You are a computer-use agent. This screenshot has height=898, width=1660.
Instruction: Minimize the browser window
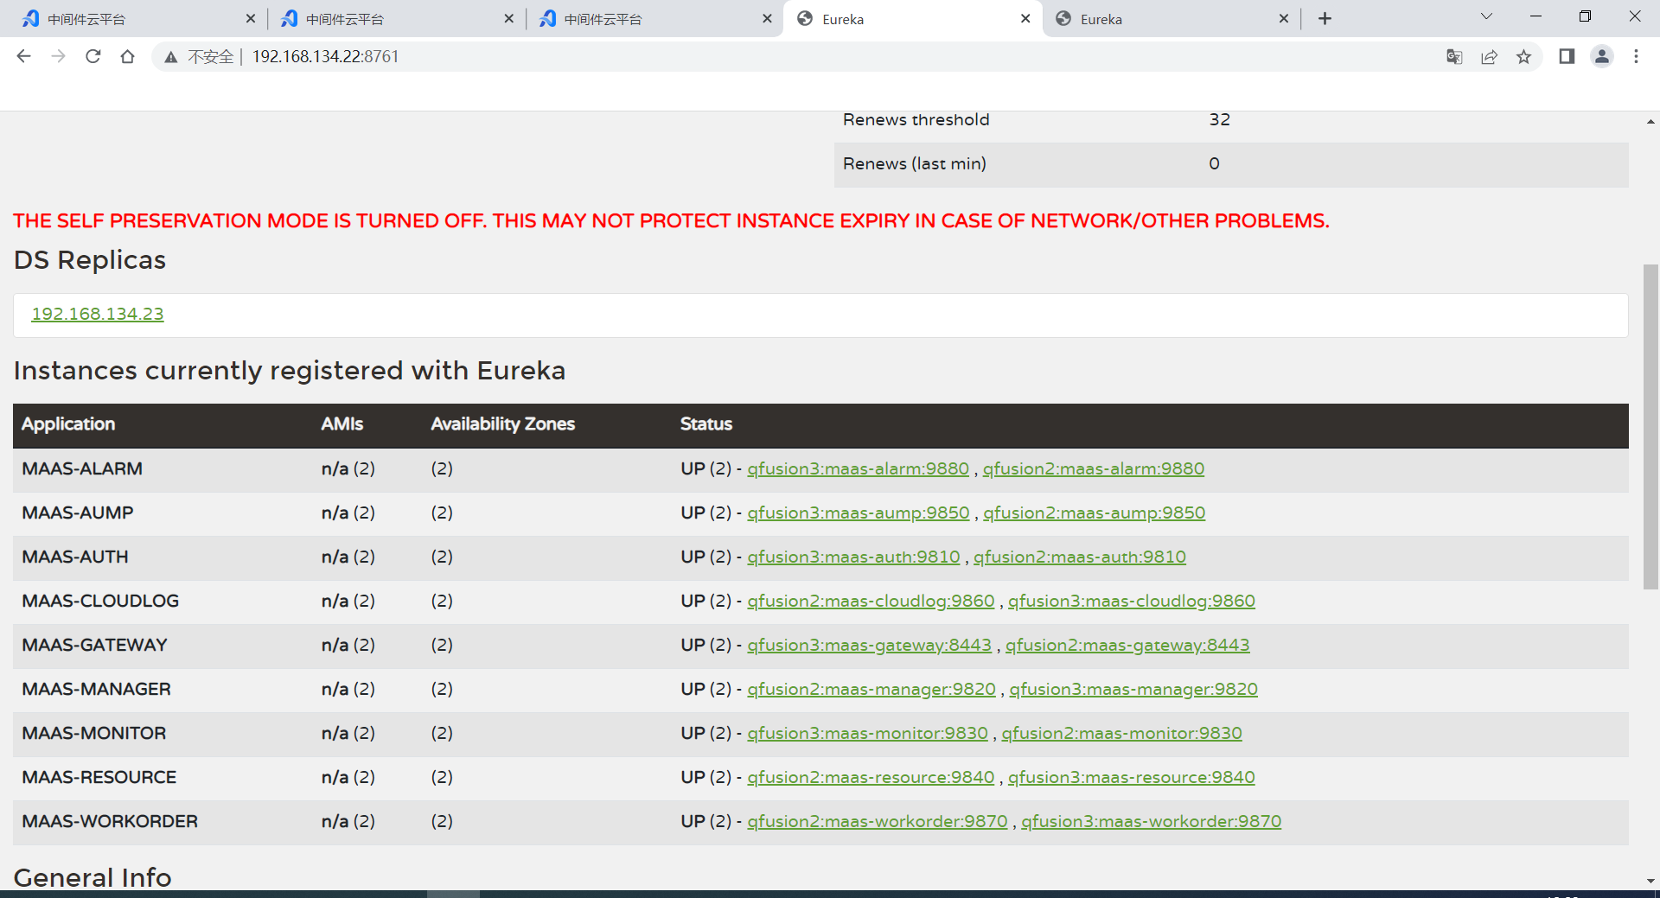[x=1535, y=16]
